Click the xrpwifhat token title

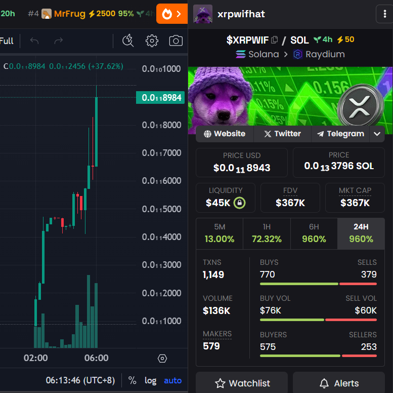[241, 14]
